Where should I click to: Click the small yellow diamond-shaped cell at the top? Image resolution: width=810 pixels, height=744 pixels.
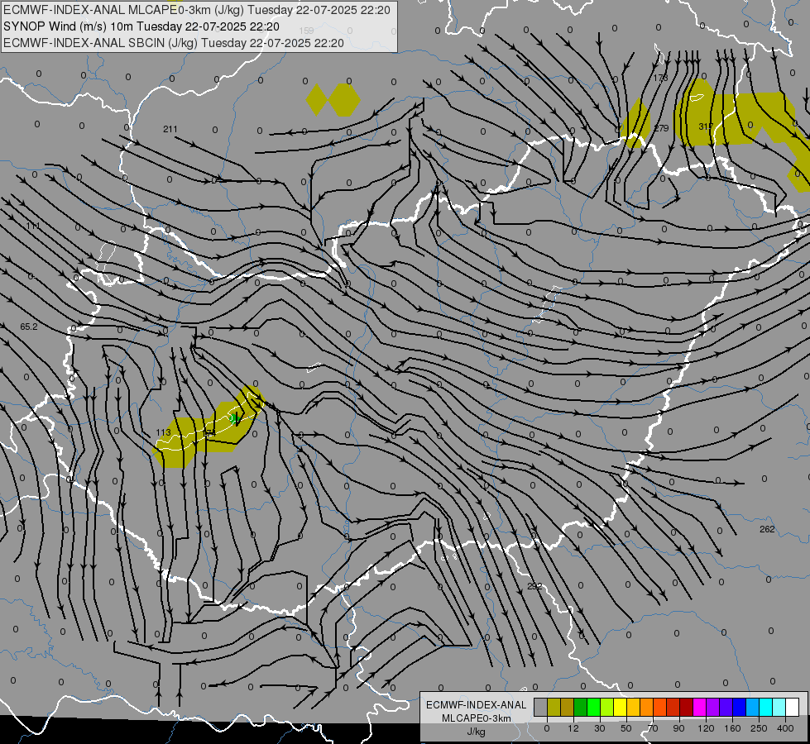[316, 100]
